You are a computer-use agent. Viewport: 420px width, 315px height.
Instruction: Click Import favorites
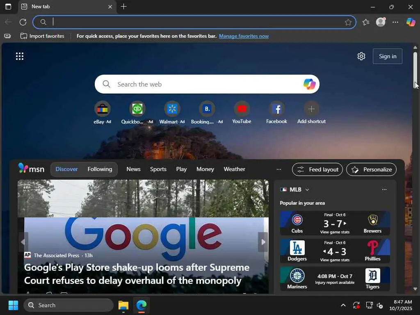point(42,36)
